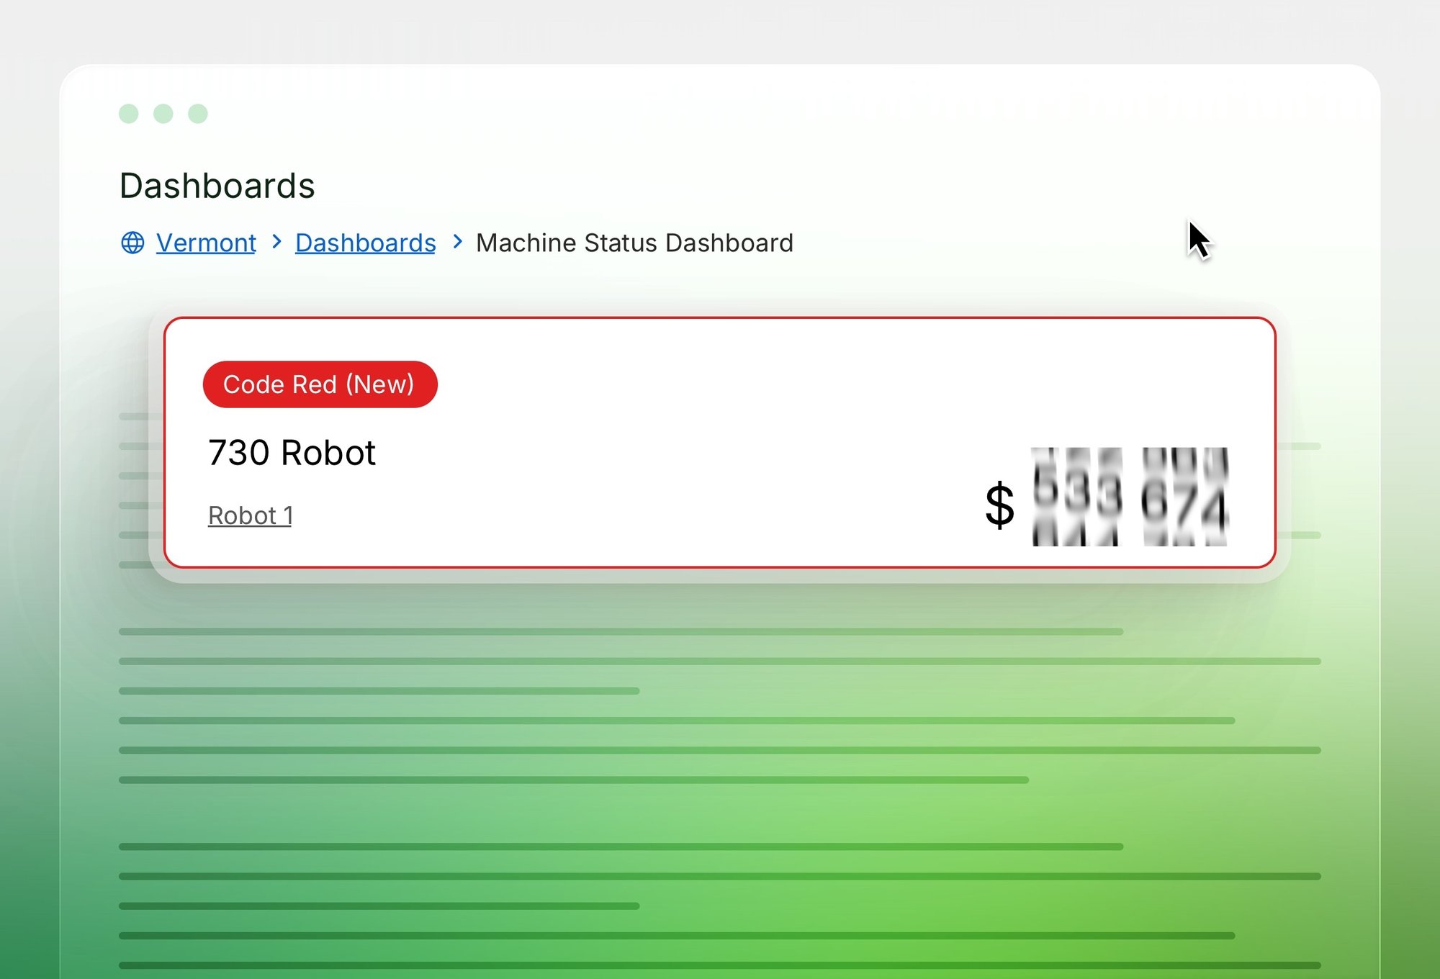
Task: Click the blurred dollar amount value
Action: (1107, 497)
